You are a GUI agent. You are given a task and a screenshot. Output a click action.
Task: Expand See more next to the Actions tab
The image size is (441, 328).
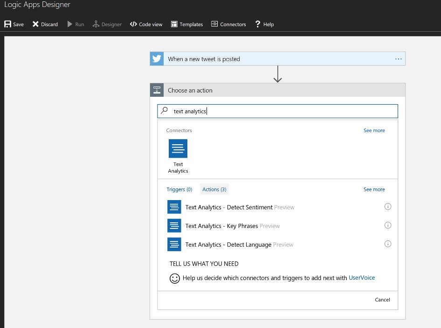[374, 189]
